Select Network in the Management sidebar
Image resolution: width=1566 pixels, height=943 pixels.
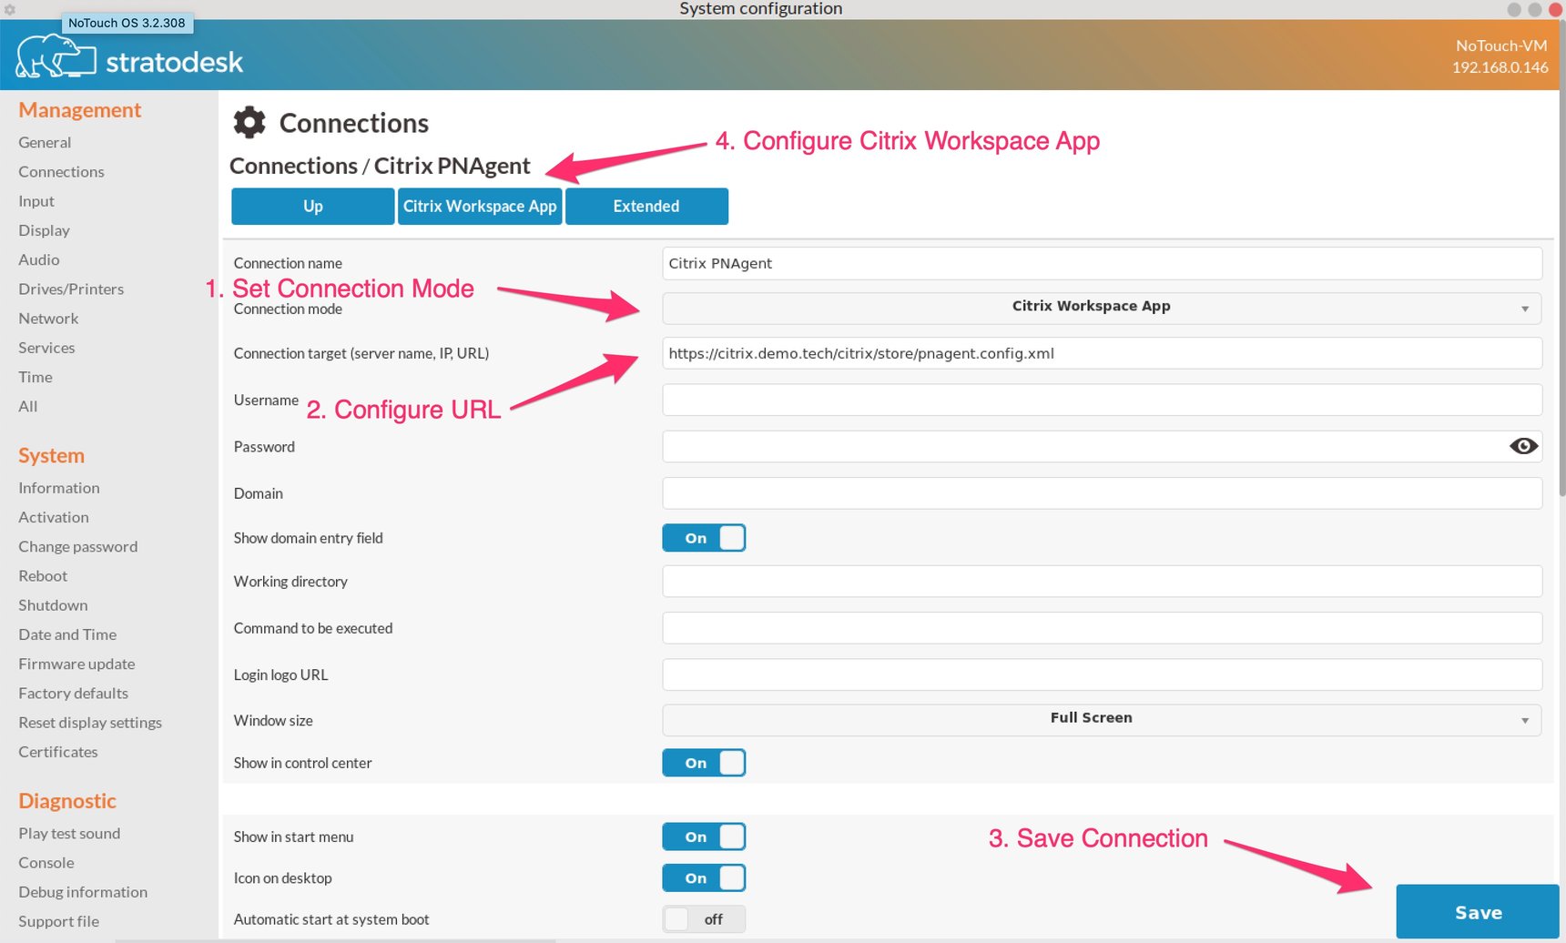48,318
